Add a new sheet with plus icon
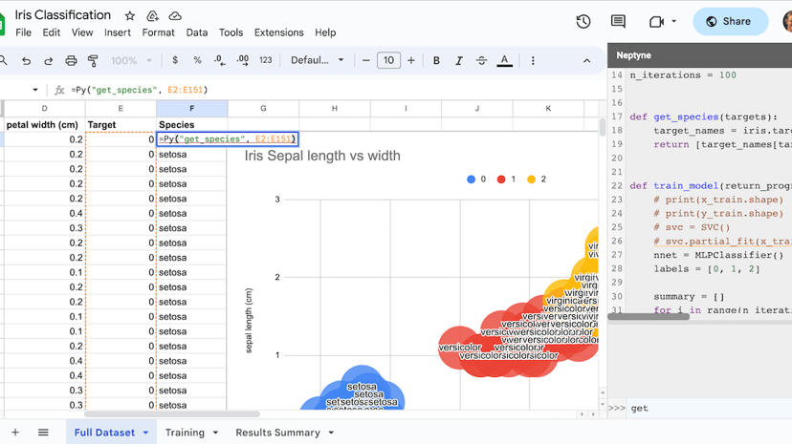The width and height of the screenshot is (792, 444). [x=15, y=433]
